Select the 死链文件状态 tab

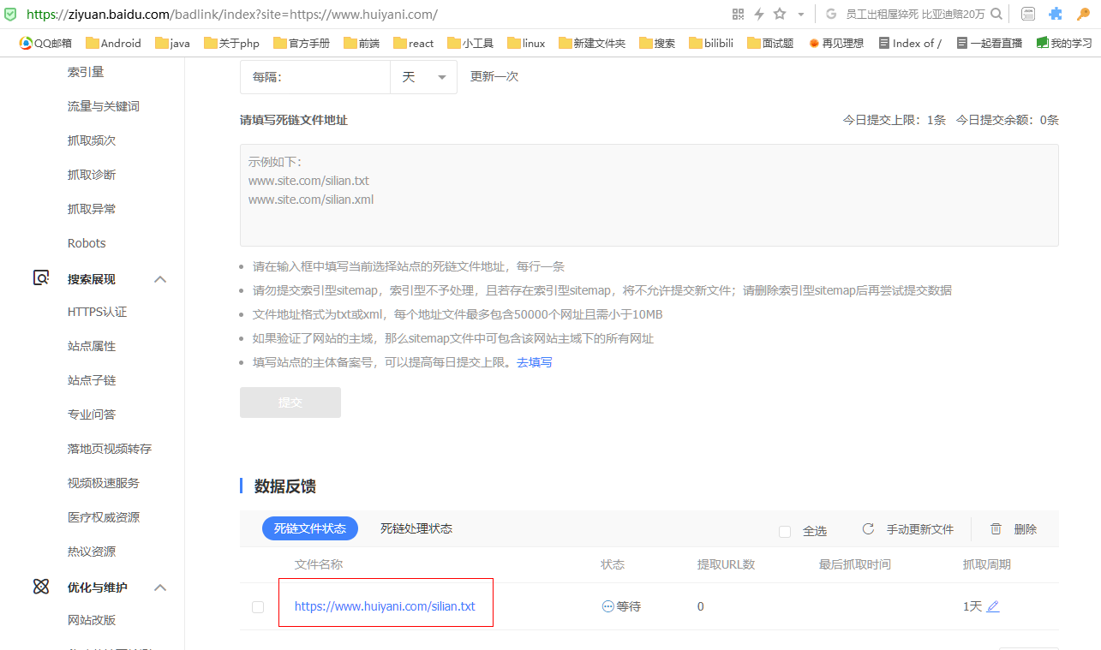(x=310, y=529)
